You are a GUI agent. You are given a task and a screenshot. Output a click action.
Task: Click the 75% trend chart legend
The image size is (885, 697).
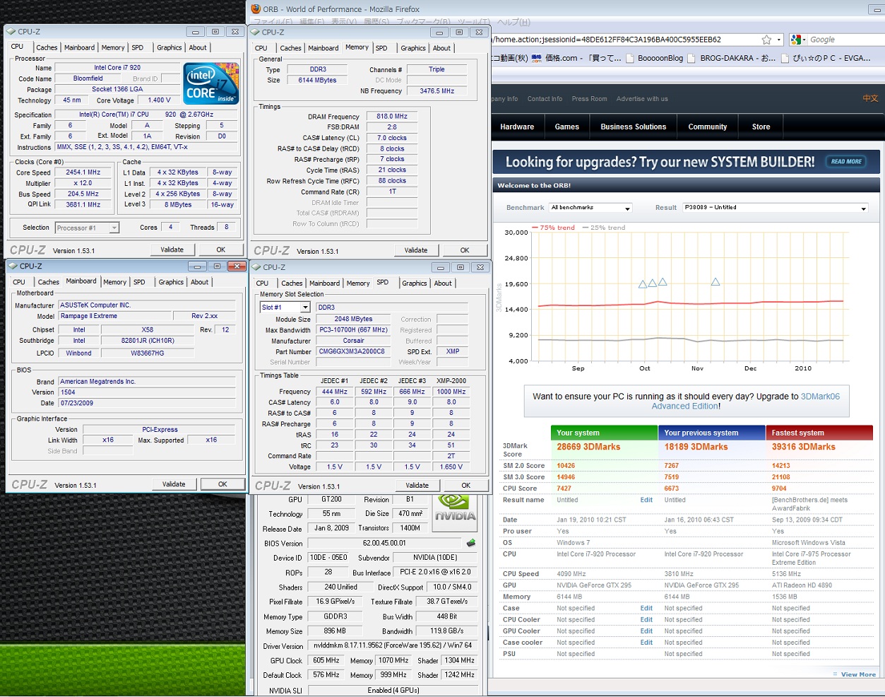point(553,228)
